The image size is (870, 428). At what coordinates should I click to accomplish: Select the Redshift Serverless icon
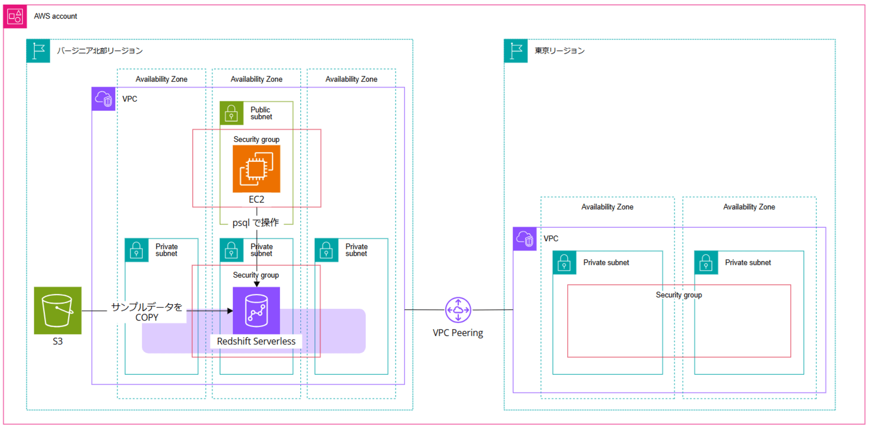(x=257, y=311)
